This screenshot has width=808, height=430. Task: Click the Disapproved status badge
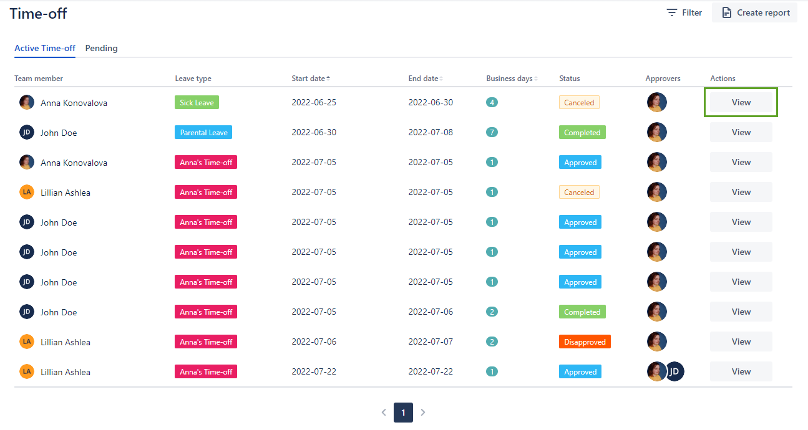(584, 342)
